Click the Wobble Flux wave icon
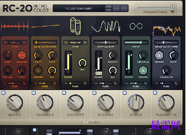Viewport: 186px width, 135px height. coord(55,83)
